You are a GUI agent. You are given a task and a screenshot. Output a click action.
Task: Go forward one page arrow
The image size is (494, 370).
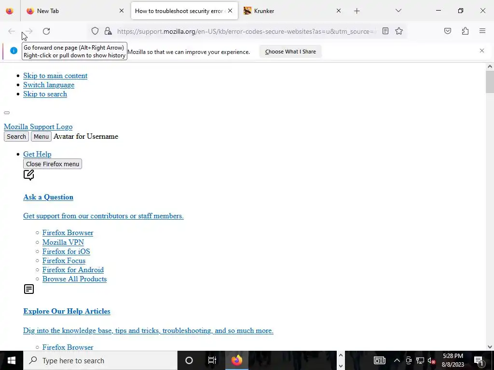click(x=29, y=31)
